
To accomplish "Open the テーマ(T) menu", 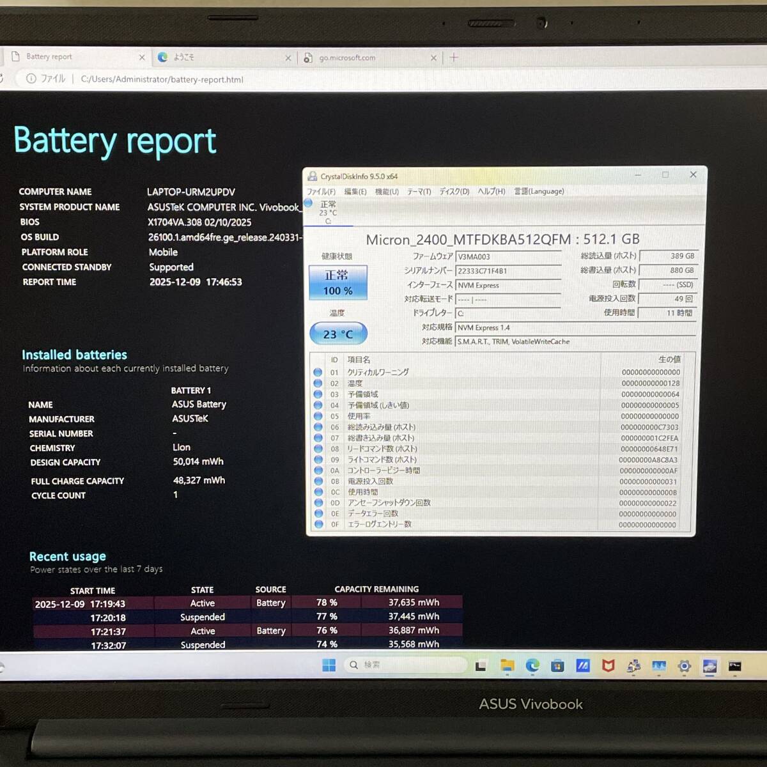I will point(419,192).
